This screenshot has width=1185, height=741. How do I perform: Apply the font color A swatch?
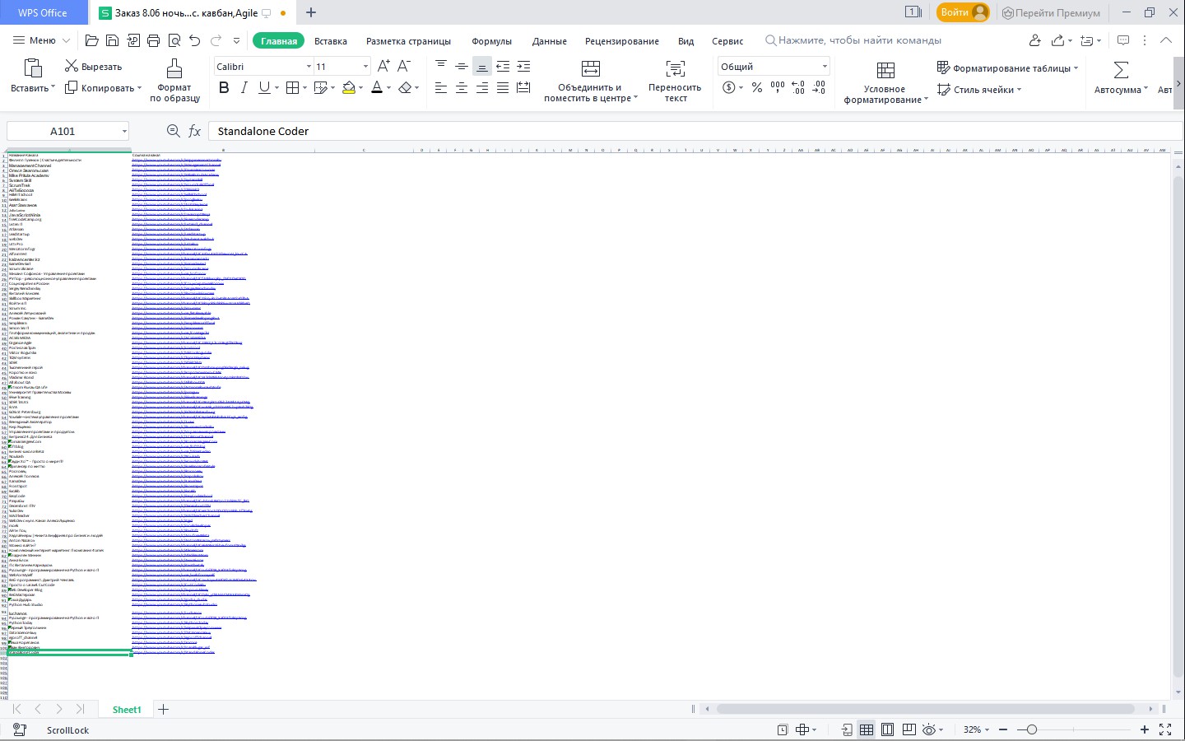(x=376, y=88)
